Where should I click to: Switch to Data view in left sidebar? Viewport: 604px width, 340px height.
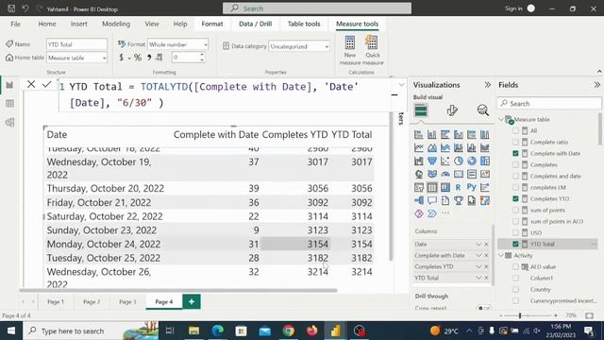coord(9,104)
